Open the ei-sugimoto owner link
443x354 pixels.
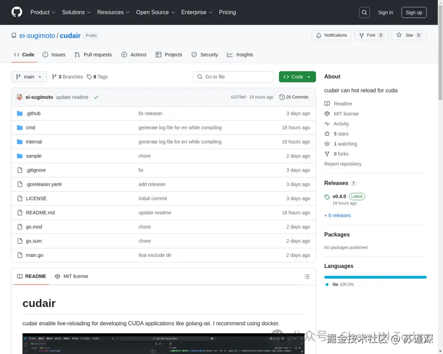37,36
